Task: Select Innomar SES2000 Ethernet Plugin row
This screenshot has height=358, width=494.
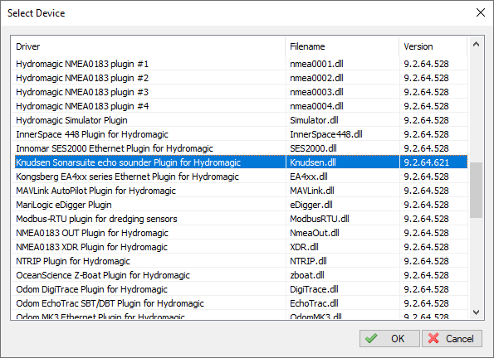Action: point(242,148)
